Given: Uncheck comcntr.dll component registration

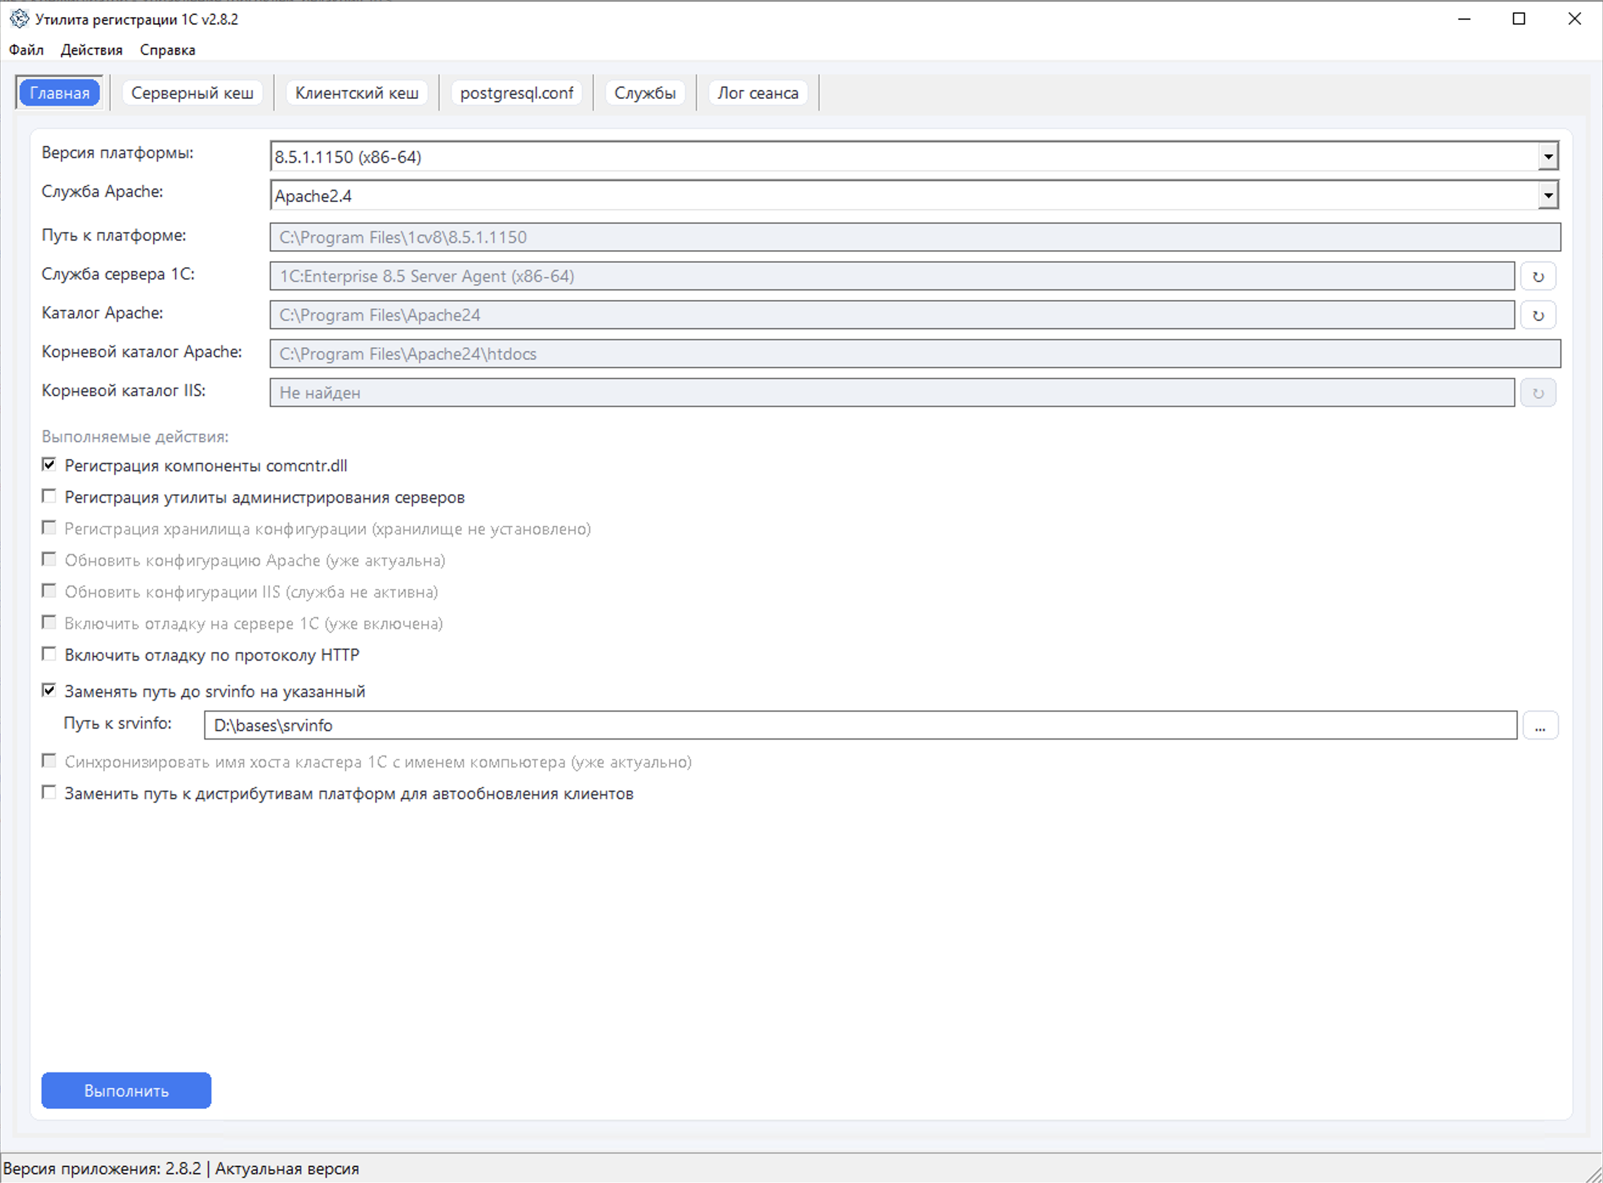Looking at the screenshot, I should click(x=49, y=465).
